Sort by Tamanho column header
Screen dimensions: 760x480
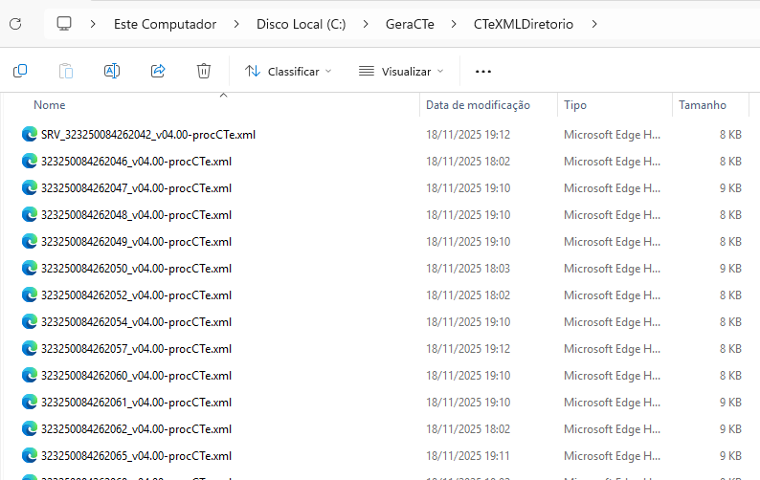tap(703, 105)
